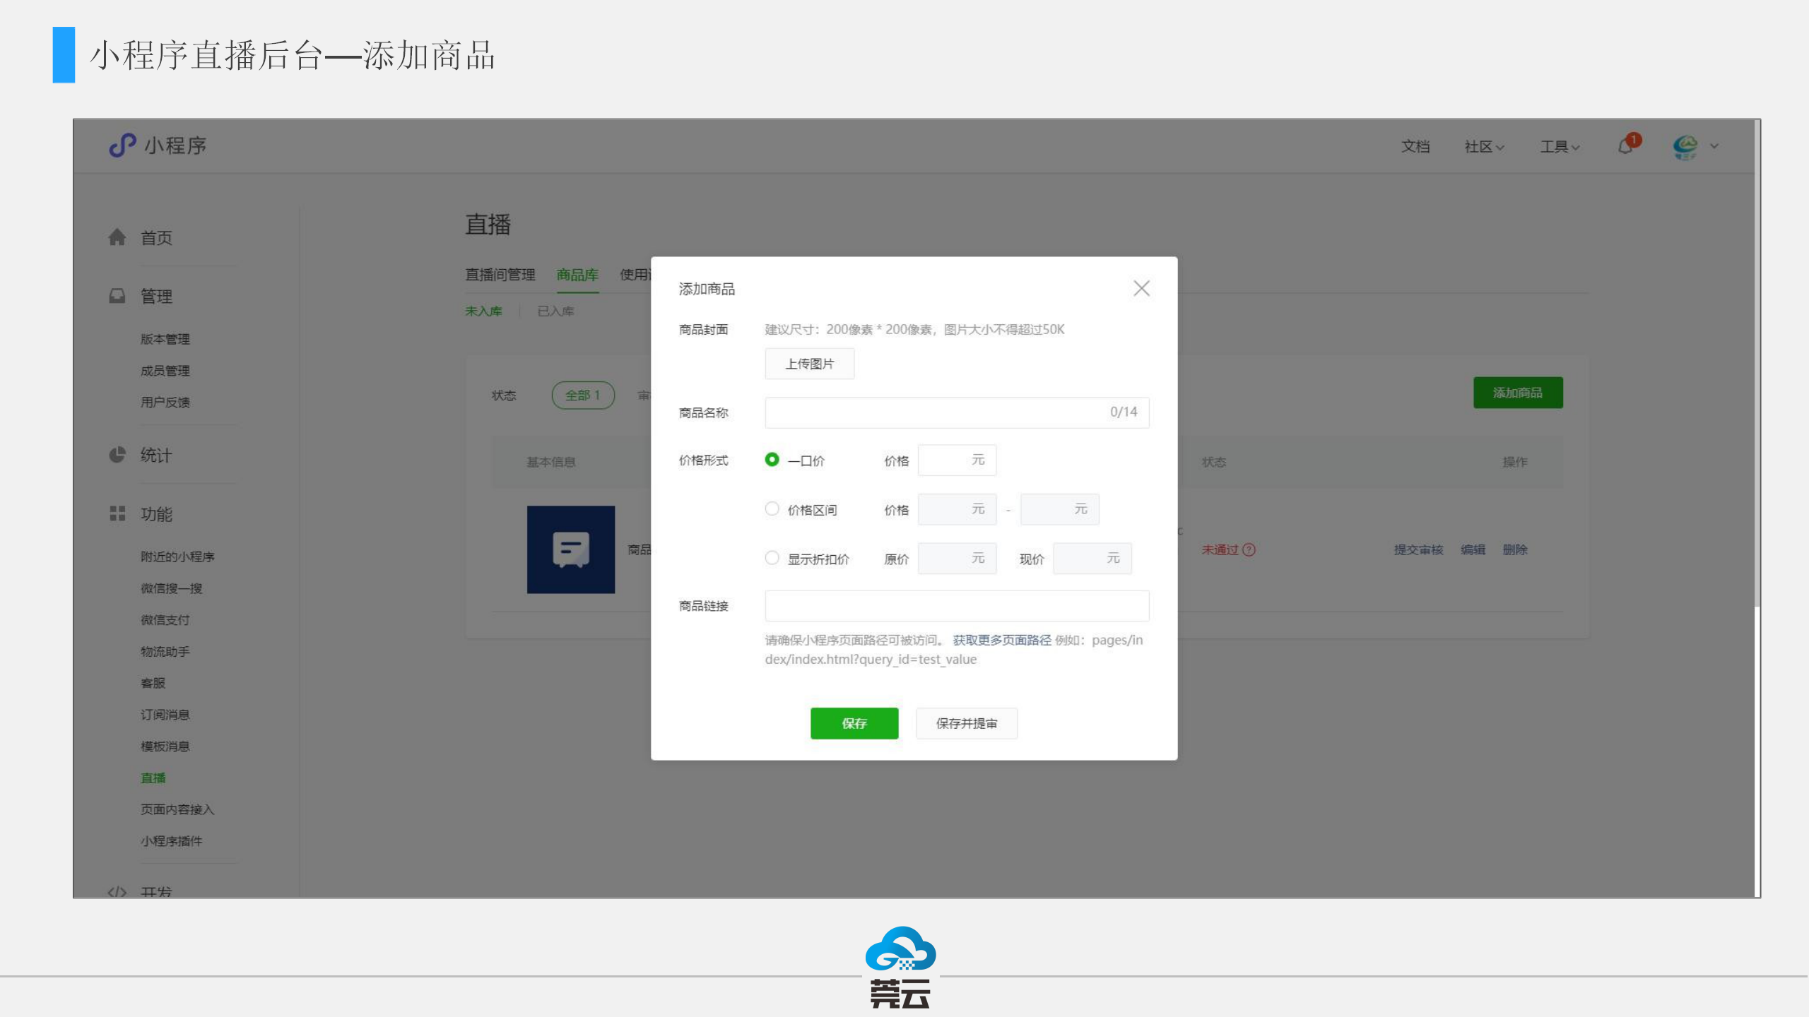Click the green 添加商品 button
The image size is (1809, 1017).
1518,393
